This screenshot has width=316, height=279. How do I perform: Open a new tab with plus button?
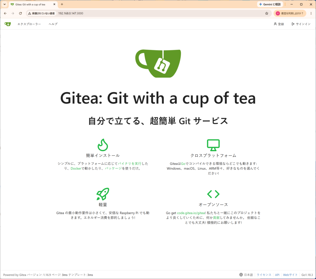[62, 4]
